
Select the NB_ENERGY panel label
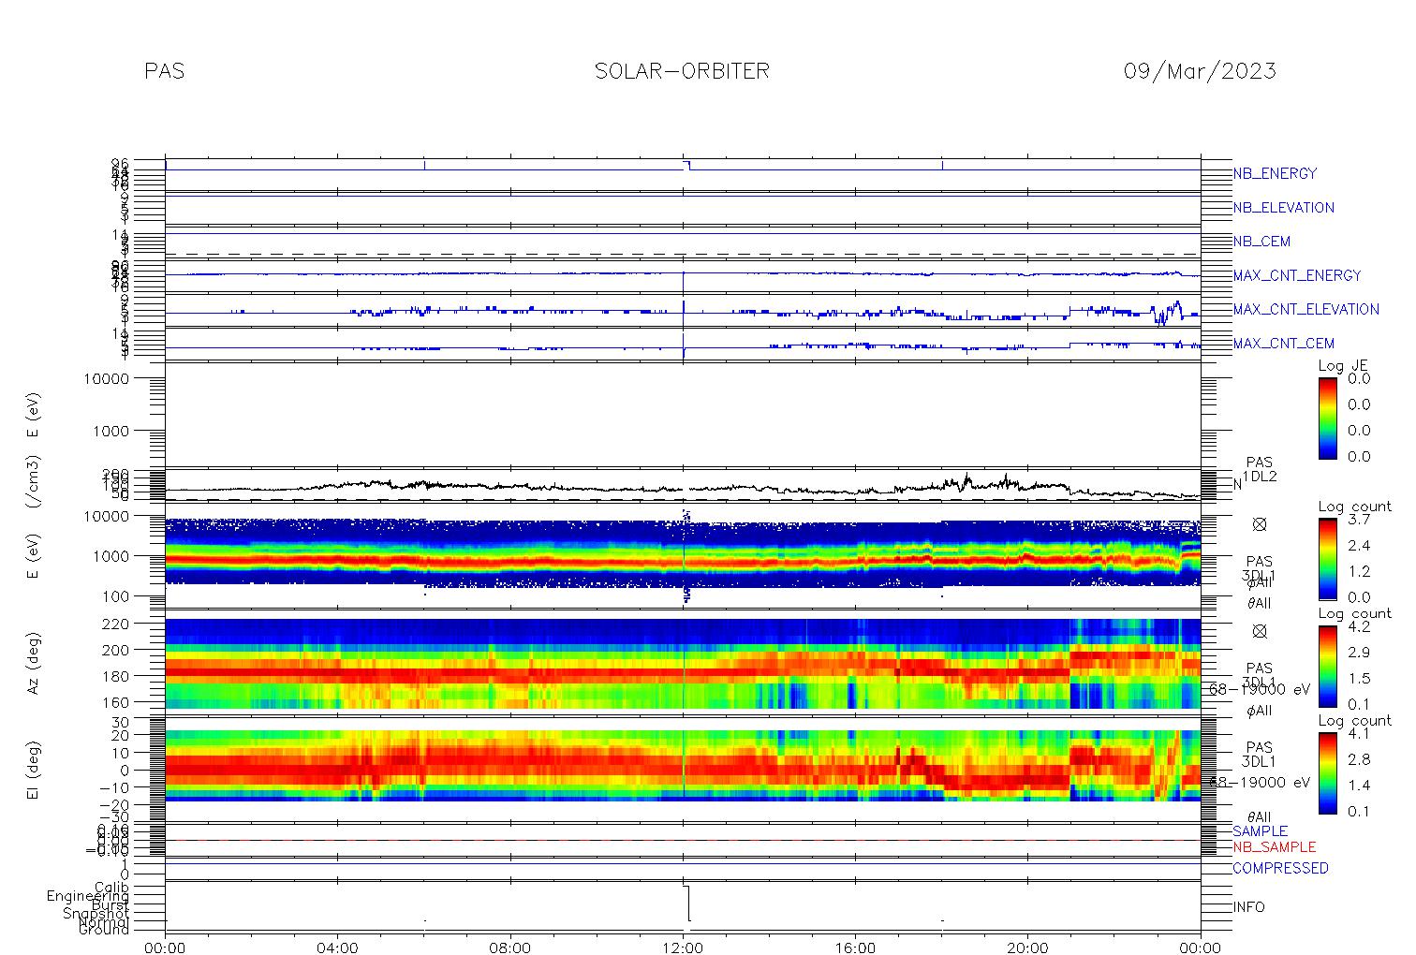(x=1275, y=173)
